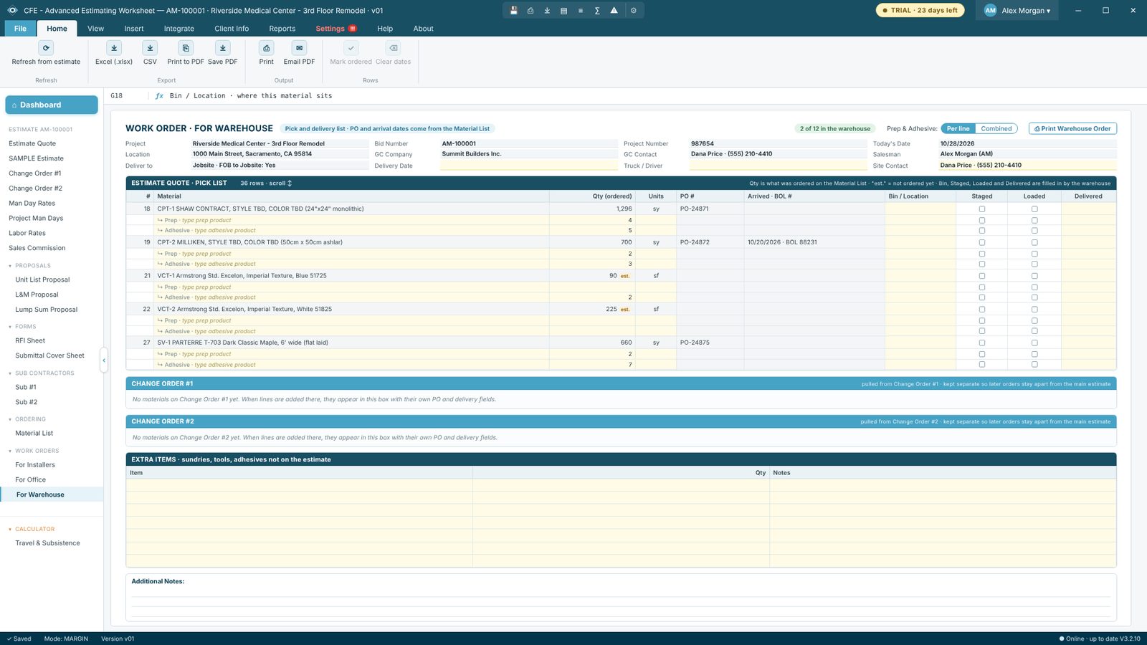1147x645 pixels.
Task: Click the warning triangle icon in title bar
Action: click(614, 10)
